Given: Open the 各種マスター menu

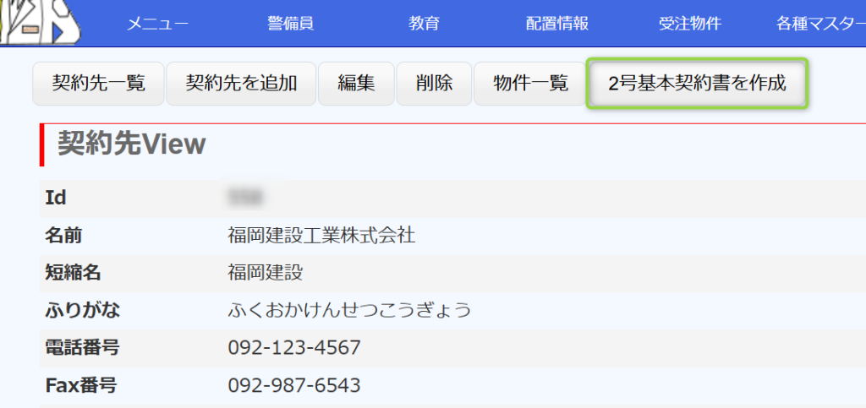Looking at the screenshot, I should click(x=819, y=24).
